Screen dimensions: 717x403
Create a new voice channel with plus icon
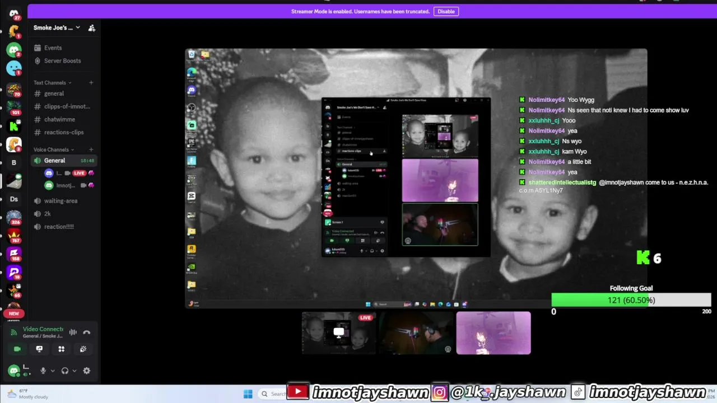point(91,149)
